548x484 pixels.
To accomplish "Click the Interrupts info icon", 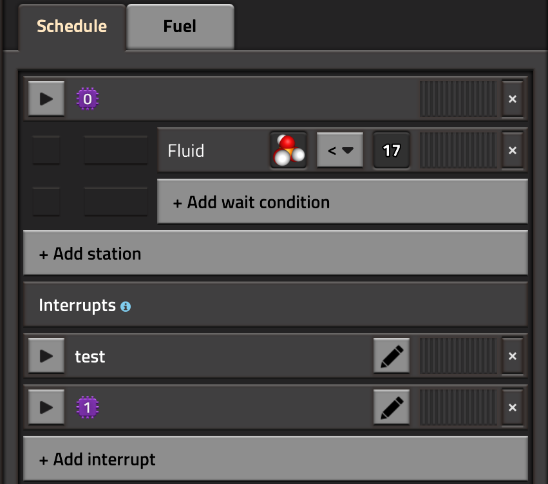I will click(x=126, y=307).
